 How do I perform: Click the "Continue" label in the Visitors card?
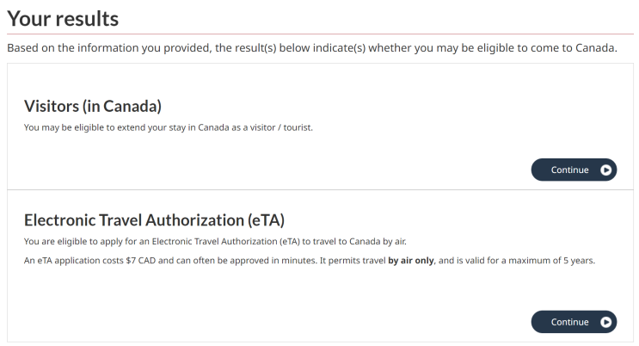[569, 170]
